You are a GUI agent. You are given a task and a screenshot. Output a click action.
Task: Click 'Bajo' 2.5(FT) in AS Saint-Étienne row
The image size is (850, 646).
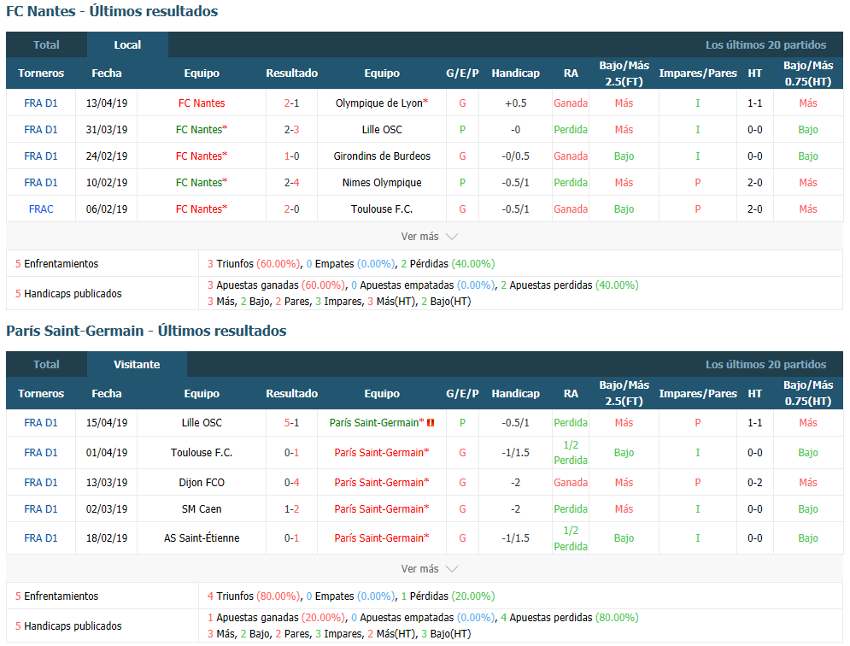[624, 538]
